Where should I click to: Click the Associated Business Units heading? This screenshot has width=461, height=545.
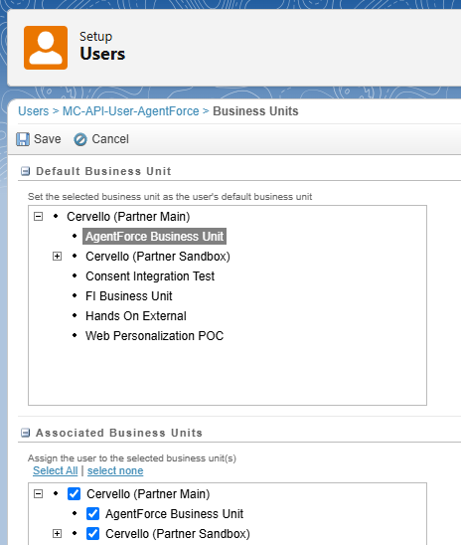pos(119,433)
